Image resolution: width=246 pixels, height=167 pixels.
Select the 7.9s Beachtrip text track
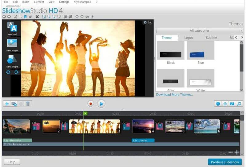(x=18, y=140)
